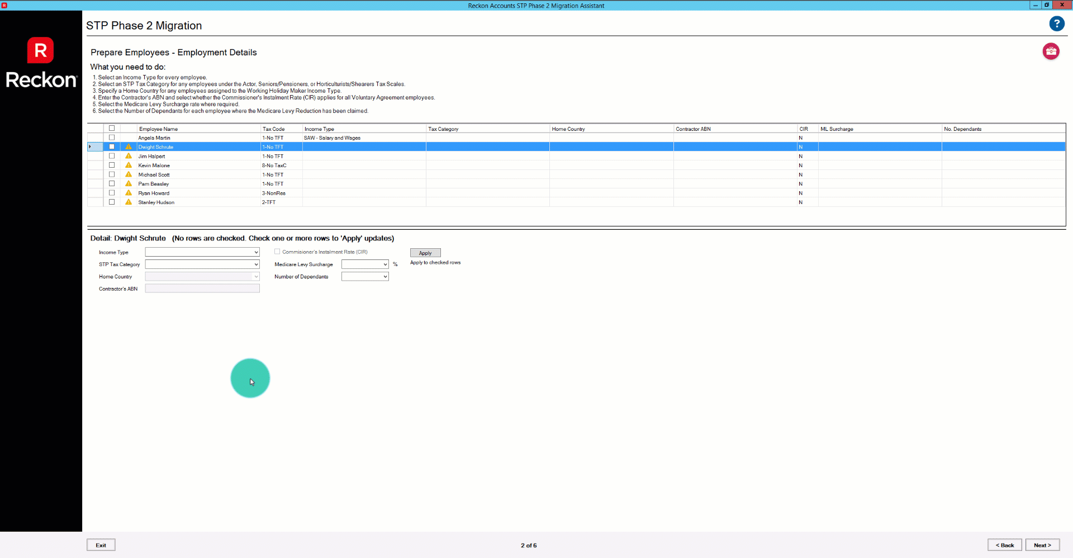
Task: Select the Kevin Malone name cell
Action: click(x=198, y=165)
